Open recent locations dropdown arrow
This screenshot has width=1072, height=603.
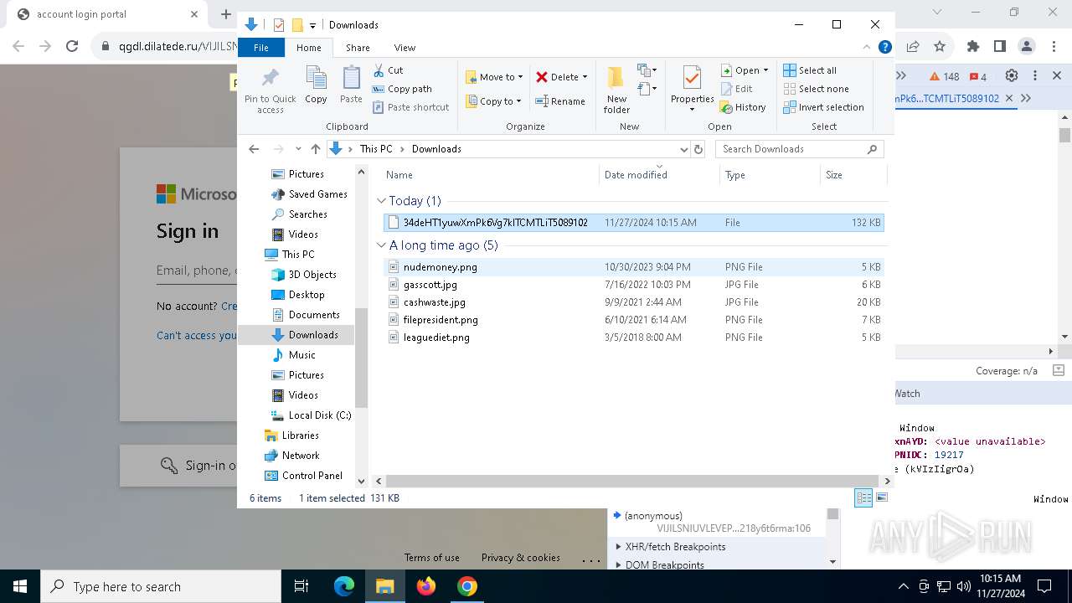point(298,149)
